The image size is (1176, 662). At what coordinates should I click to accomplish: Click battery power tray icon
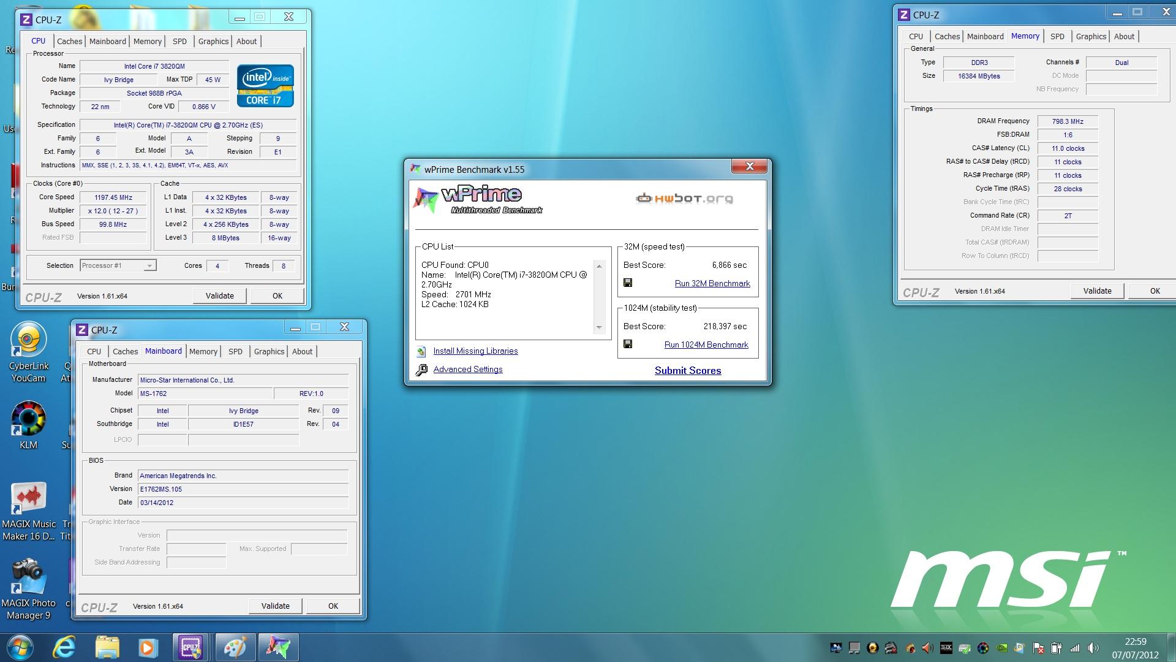[1056, 648]
